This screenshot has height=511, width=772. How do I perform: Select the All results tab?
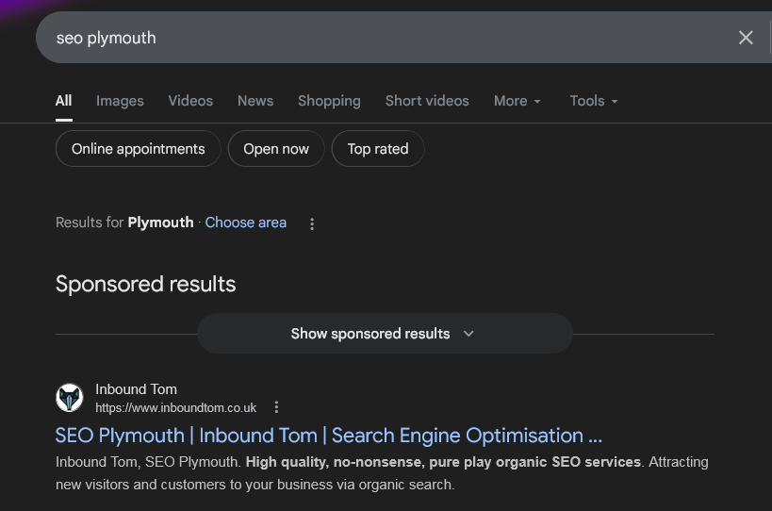(x=63, y=101)
